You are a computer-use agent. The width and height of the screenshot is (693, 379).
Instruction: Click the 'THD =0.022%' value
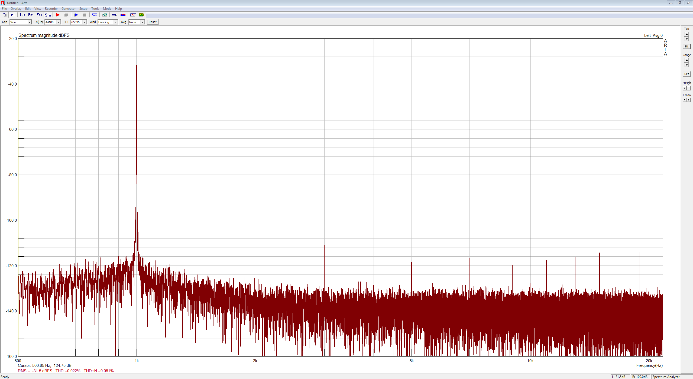68,371
